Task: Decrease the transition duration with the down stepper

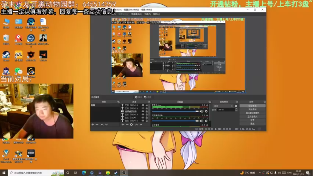Action: 236,111
